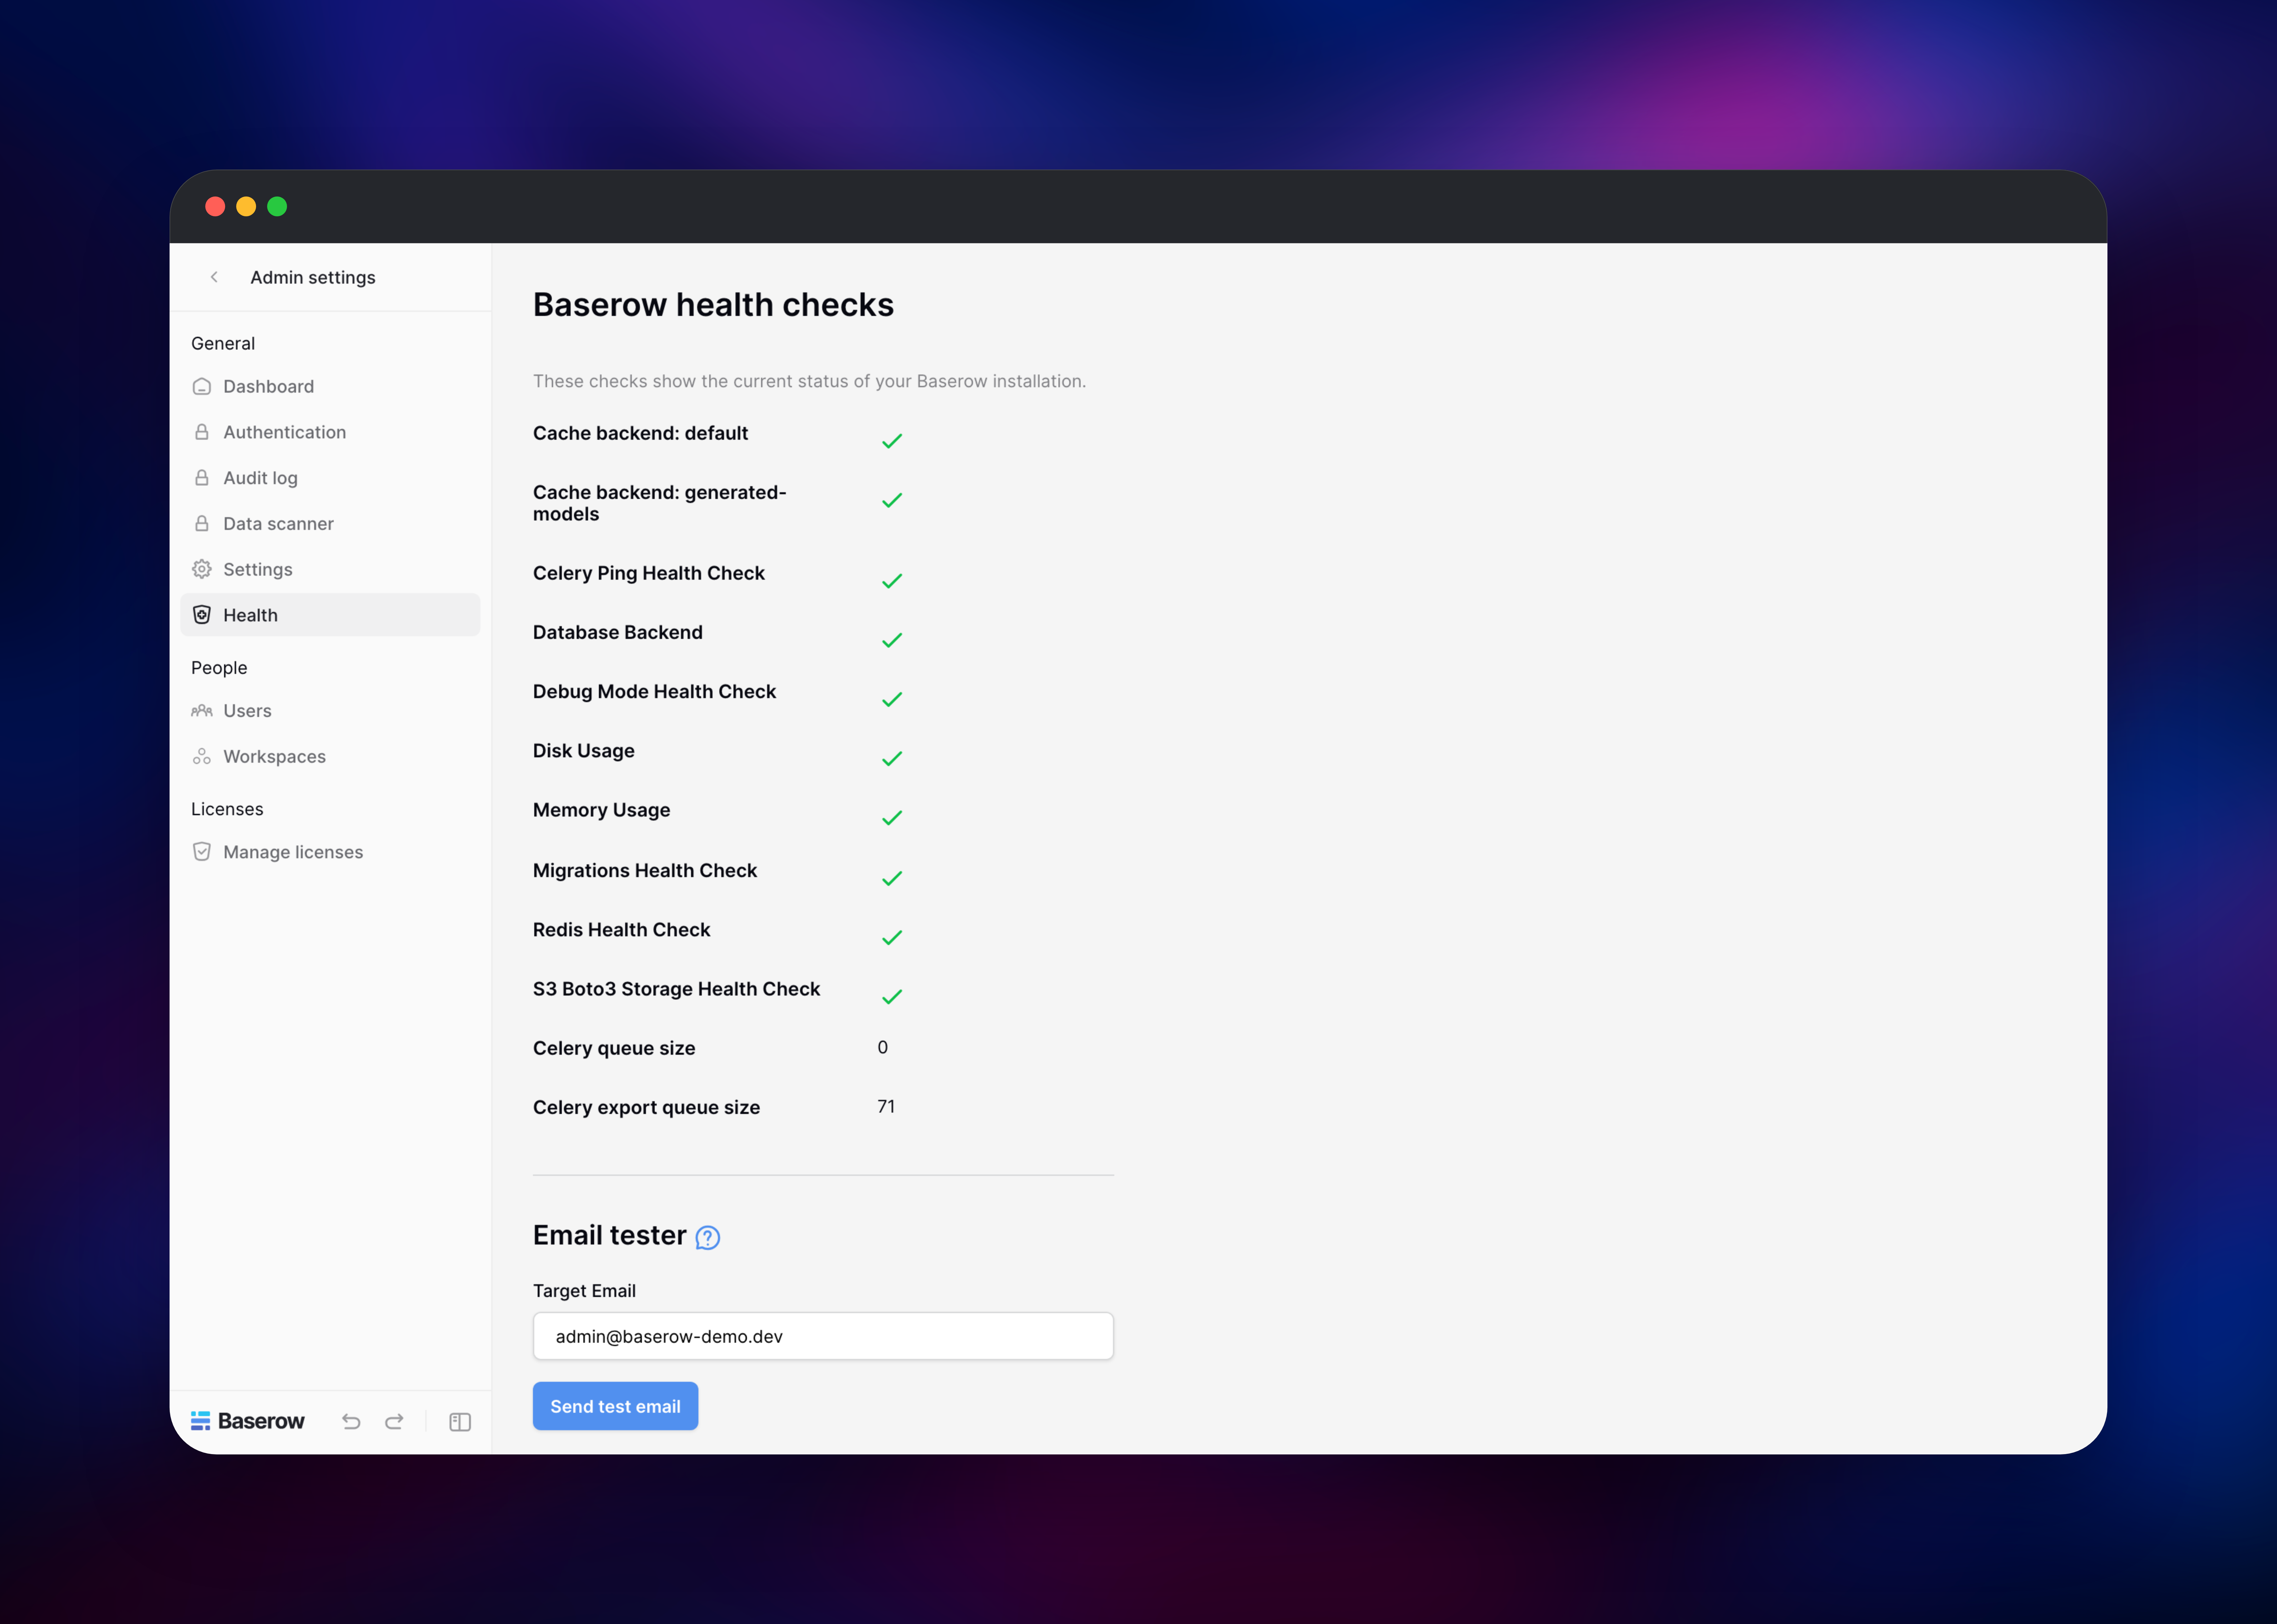Click the checkmark for Database Backend
The width and height of the screenshot is (2277, 1624).
[x=892, y=640]
